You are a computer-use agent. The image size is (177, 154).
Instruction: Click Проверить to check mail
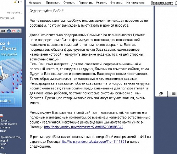click(x=53, y=3)
